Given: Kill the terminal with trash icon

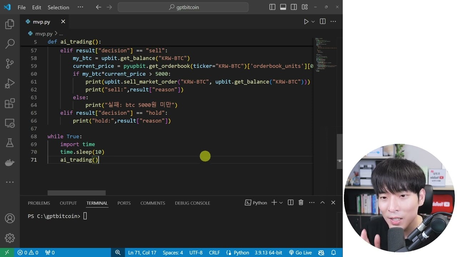Looking at the screenshot, I should 301,202.
